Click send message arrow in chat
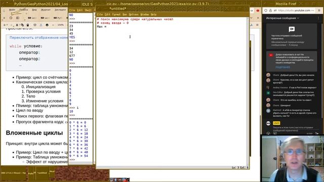This screenshot has height=182, width=324. tap(317, 133)
